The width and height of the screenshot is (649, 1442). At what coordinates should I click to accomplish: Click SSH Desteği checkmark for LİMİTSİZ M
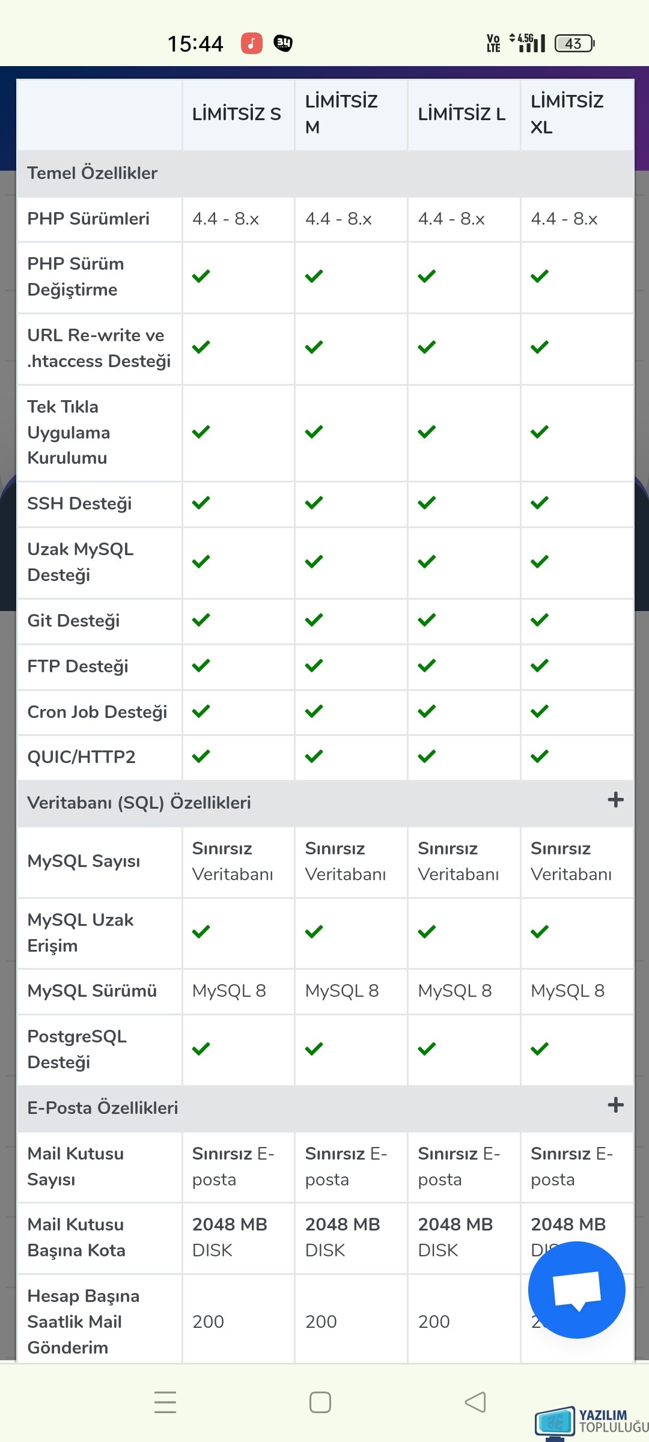314,503
